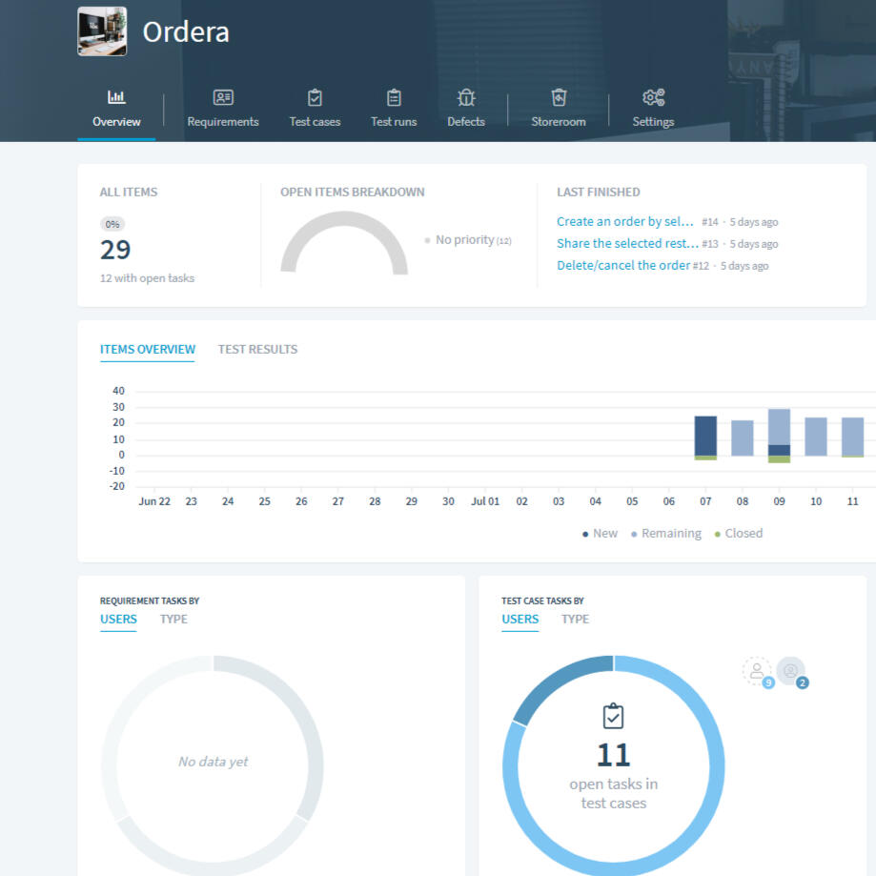Toggle the Remaining series in chart legend
The image size is (876, 876).
(x=666, y=534)
